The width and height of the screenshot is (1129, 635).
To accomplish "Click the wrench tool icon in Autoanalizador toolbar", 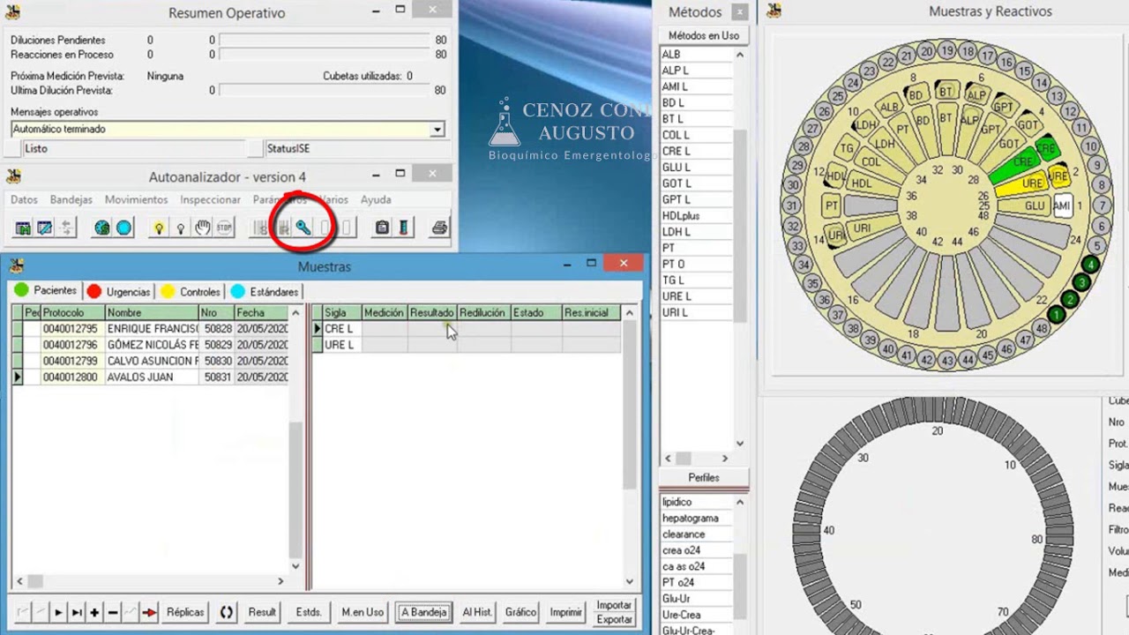I will [303, 228].
